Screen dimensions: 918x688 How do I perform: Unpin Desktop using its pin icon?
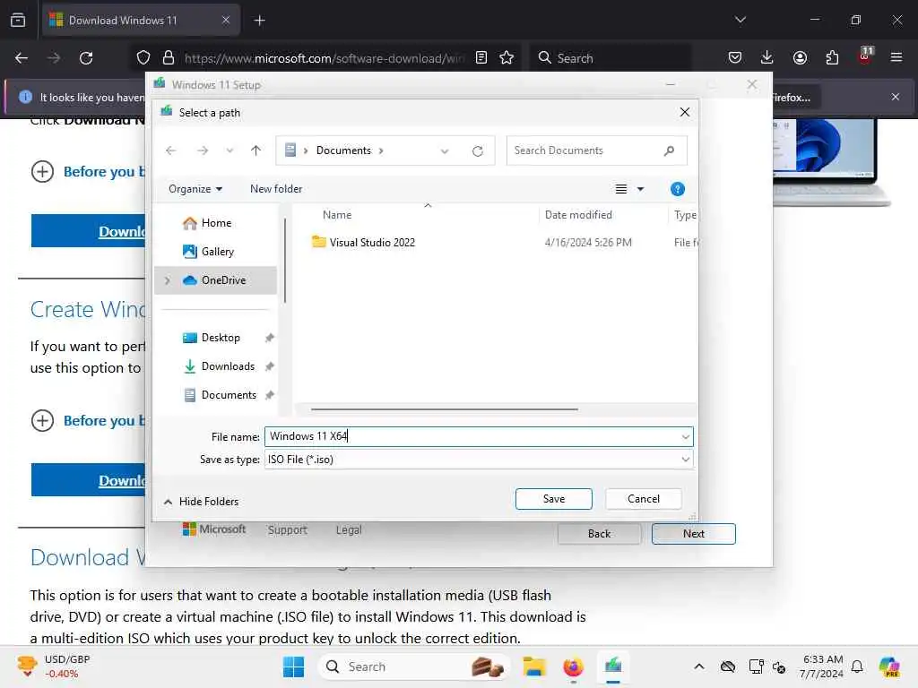click(x=269, y=338)
